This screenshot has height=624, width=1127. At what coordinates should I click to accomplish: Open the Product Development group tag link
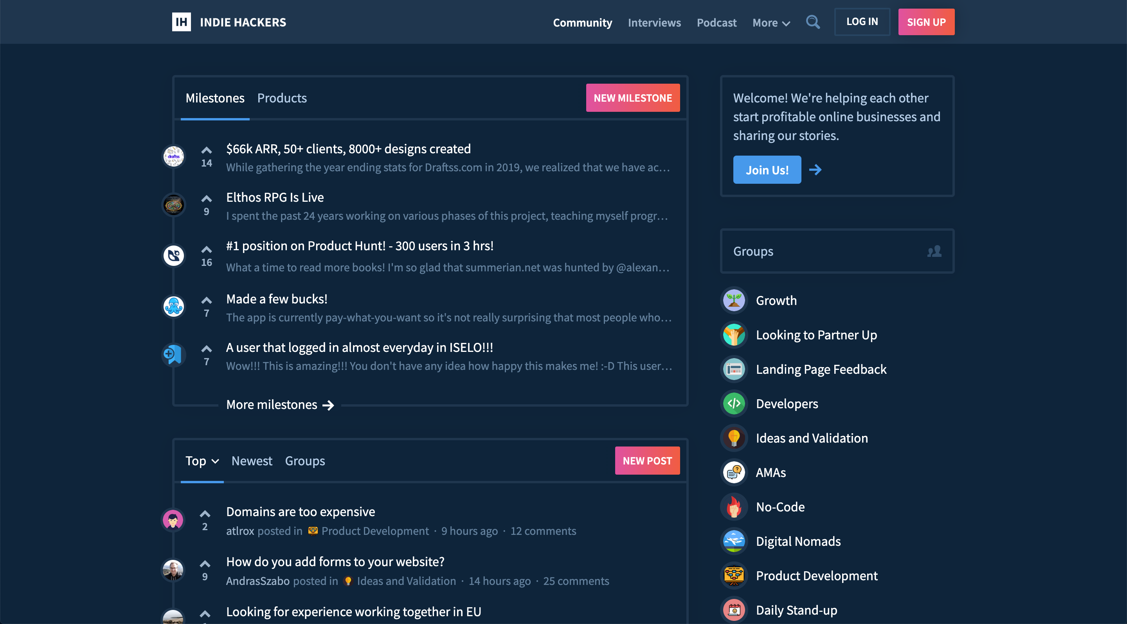coord(374,531)
